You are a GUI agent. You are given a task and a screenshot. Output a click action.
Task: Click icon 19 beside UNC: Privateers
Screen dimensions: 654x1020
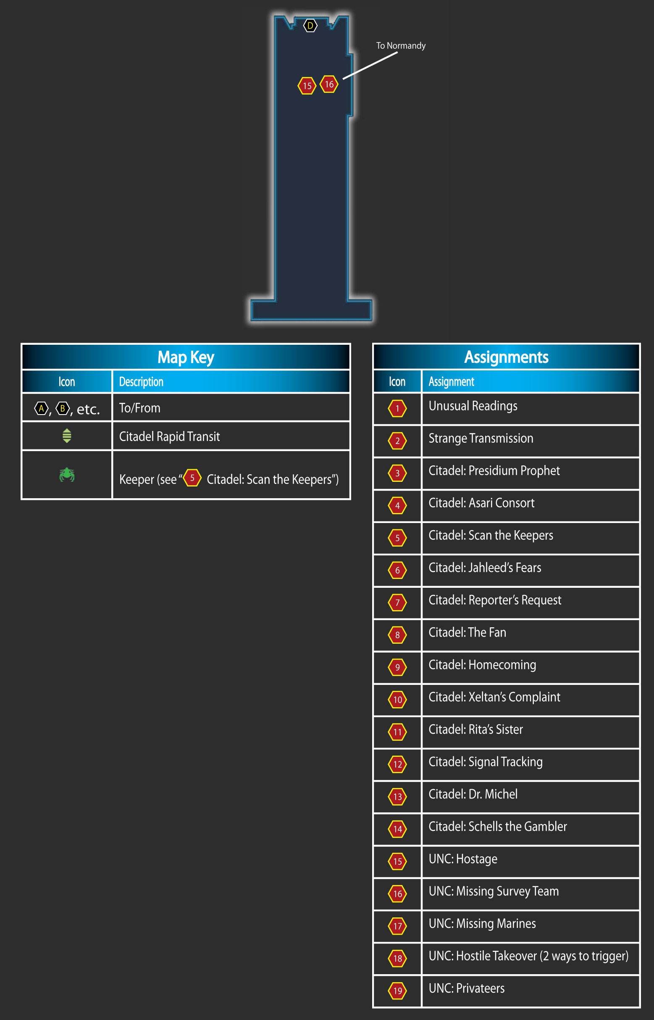point(397,991)
